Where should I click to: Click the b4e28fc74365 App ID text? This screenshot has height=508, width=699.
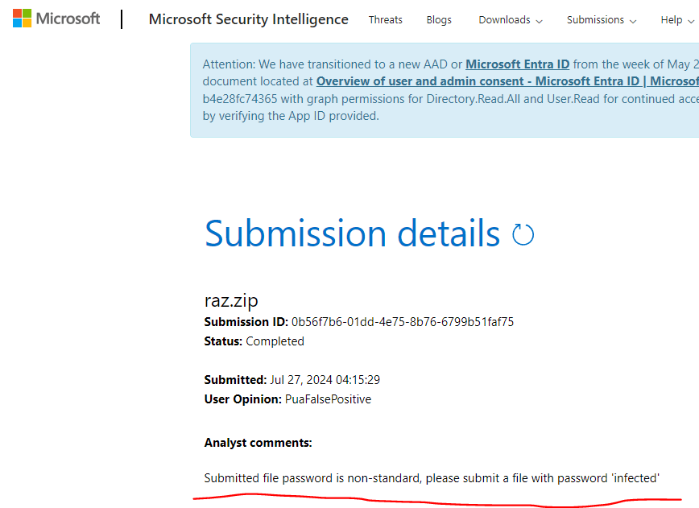pyautogui.click(x=240, y=99)
